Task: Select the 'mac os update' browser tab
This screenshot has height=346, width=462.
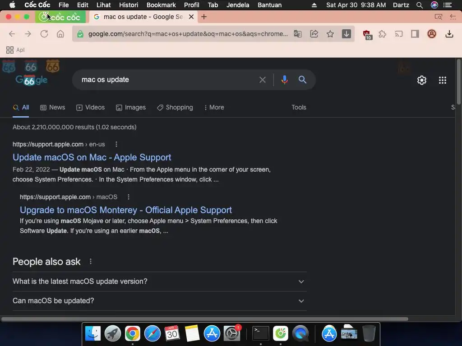Action: pos(143,17)
